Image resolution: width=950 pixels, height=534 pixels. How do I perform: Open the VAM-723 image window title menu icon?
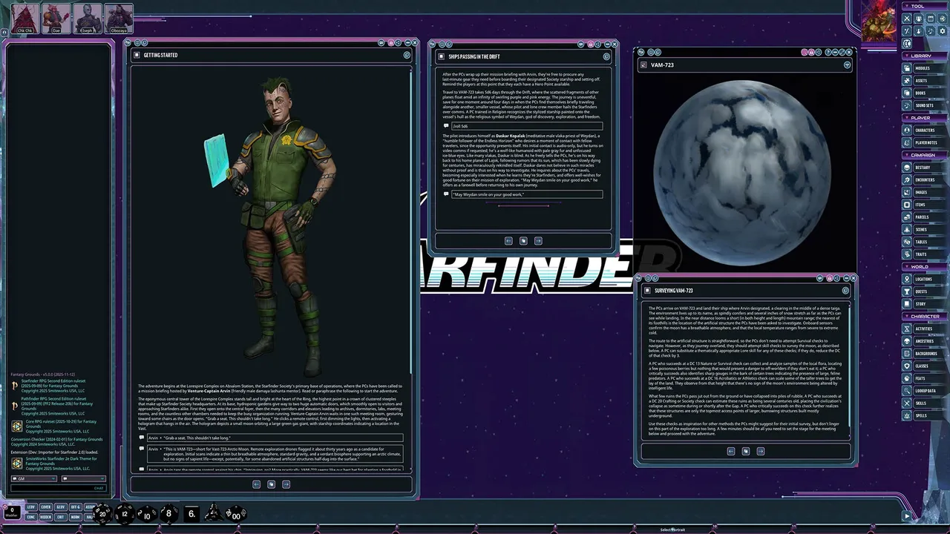pos(847,65)
